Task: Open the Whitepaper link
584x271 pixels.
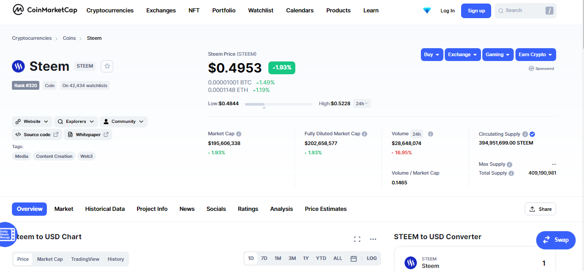Action: coord(88,134)
